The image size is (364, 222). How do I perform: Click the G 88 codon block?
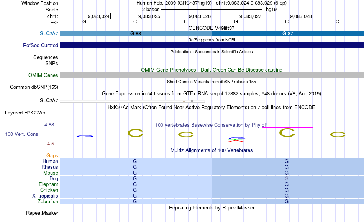click(x=136, y=33)
